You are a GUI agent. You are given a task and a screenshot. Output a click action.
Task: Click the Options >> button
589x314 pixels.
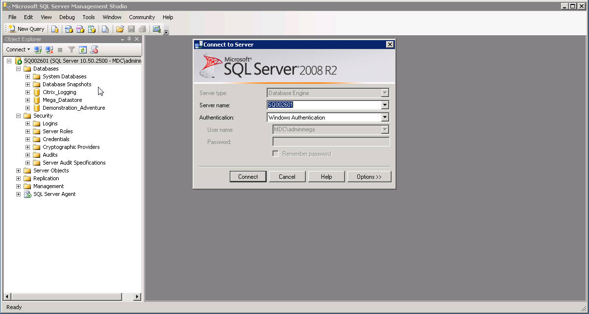click(369, 177)
